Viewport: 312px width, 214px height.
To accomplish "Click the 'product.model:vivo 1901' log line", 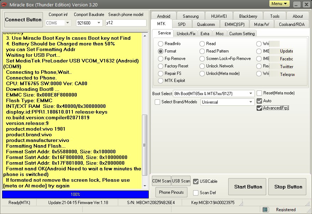I will [35, 129].
